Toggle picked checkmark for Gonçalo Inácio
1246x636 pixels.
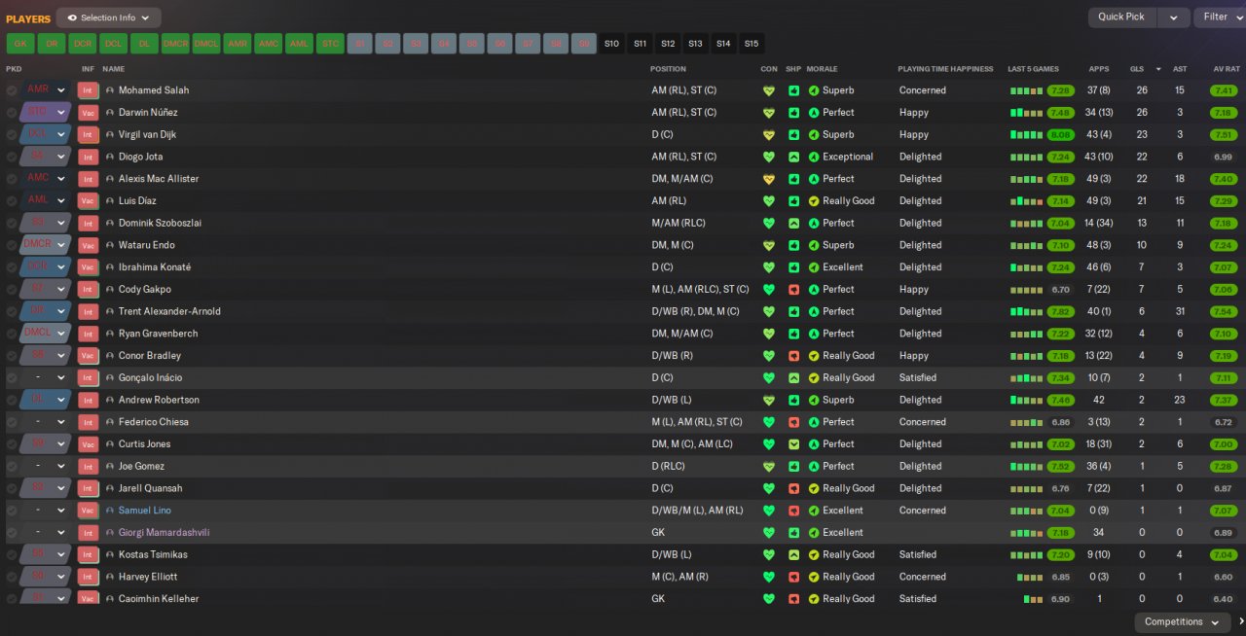(12, 378)
